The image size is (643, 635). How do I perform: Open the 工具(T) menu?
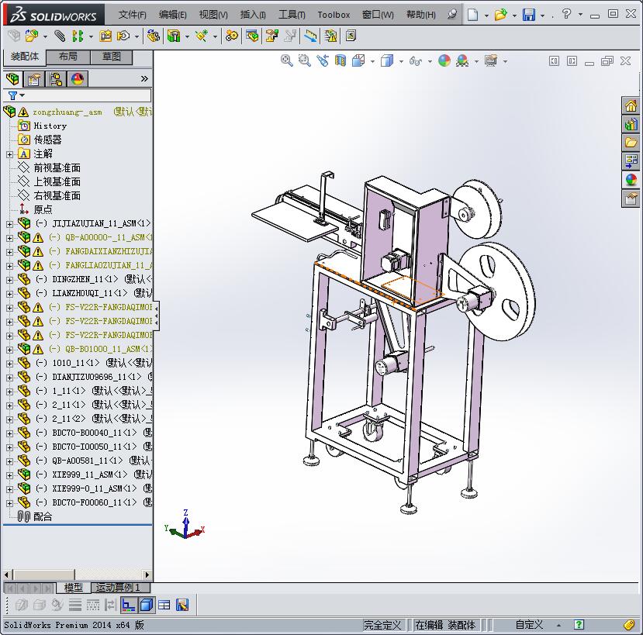tap(292, 15)
